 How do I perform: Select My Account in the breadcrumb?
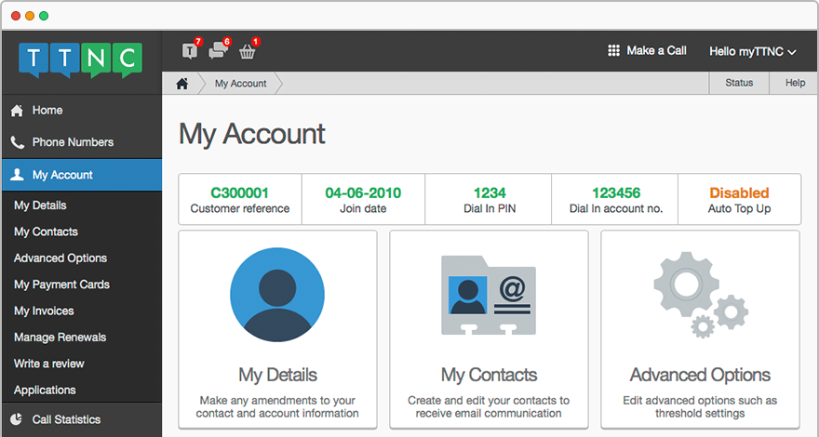(x=240, y=84)
